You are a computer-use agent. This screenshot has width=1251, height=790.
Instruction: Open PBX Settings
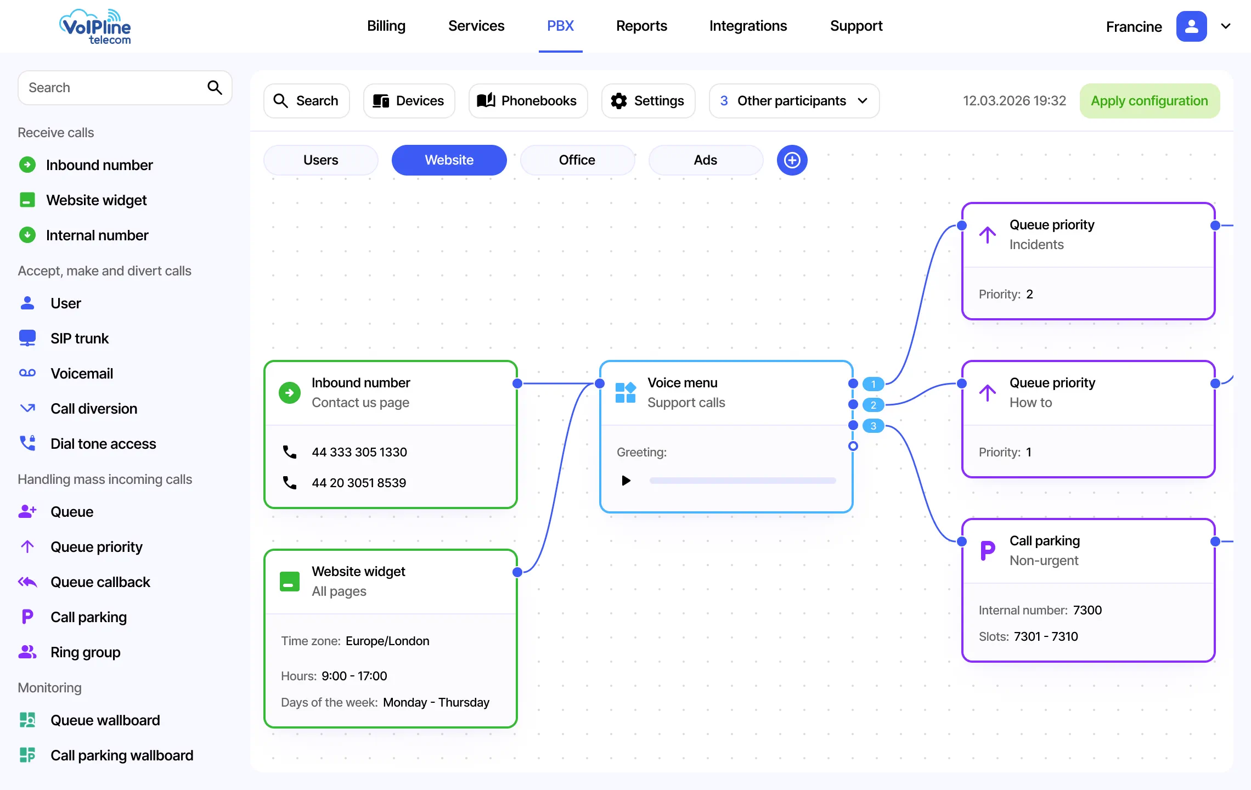point(648,101)
